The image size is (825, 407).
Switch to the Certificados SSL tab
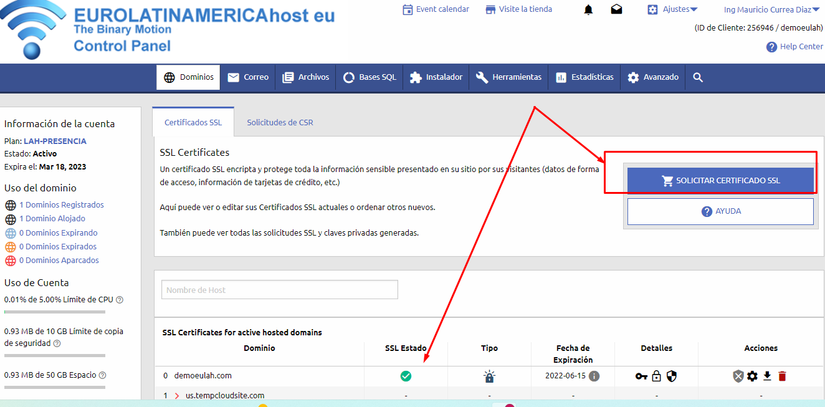(193, 122)
